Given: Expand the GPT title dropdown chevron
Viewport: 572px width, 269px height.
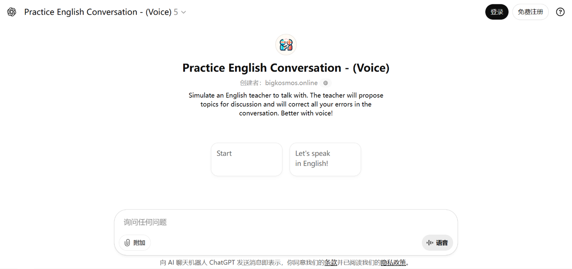Looking at the screenshot, I should tap(183, 12).
